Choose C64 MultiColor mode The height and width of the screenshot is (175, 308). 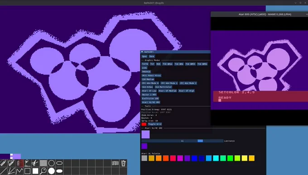click(163, 87)
